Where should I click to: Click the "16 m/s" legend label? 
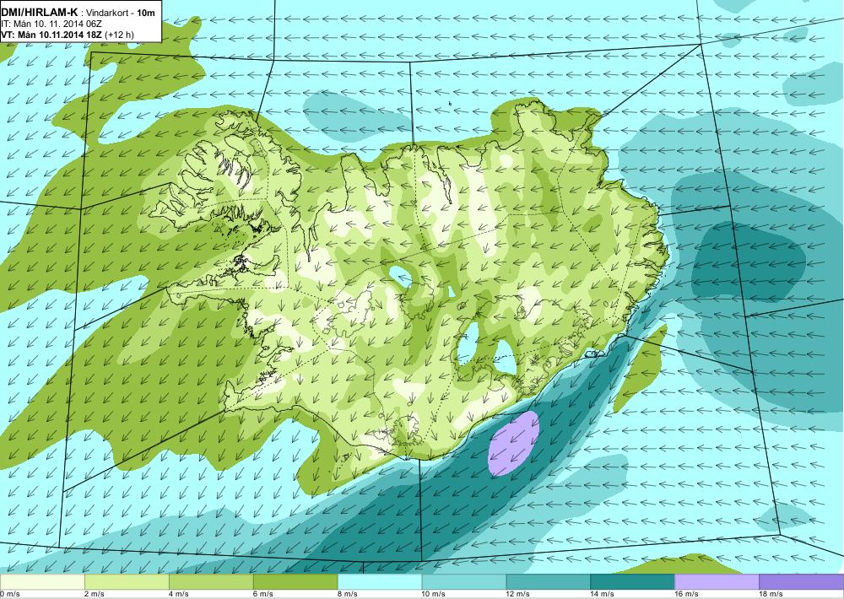[x=687, y=594]
